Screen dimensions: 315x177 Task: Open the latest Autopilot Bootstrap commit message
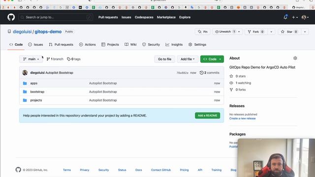[59, 73]
